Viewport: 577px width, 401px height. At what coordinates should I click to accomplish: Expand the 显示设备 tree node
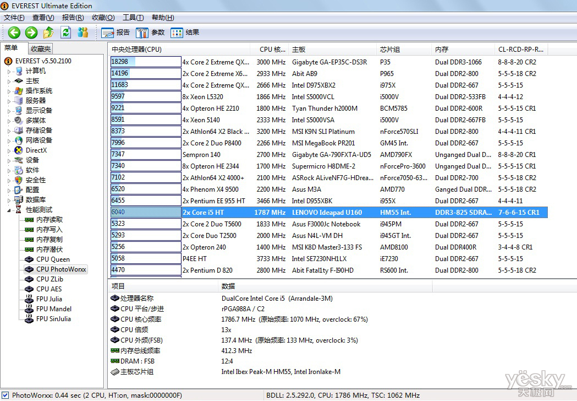click(9, 111)
